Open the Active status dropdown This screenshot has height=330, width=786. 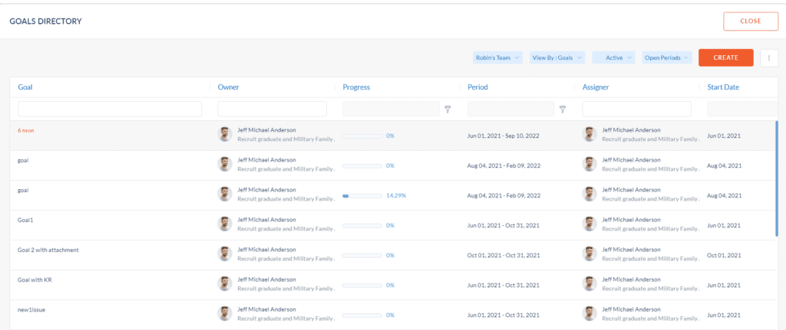613,57
